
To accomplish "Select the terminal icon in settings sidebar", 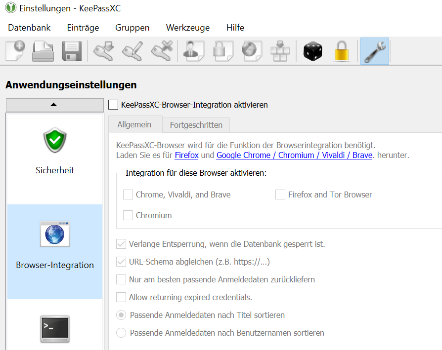I will pyautogui.click(x=55, y=329).
